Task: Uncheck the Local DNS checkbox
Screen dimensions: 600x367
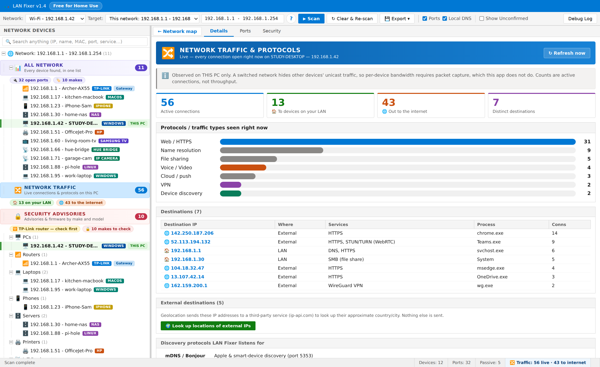Action: pyautogui.click(x=445, y=18)
